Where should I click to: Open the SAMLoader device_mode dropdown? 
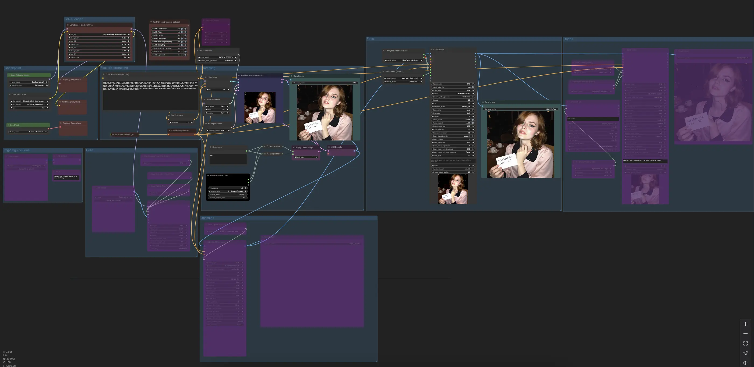[x=403, y=81]
